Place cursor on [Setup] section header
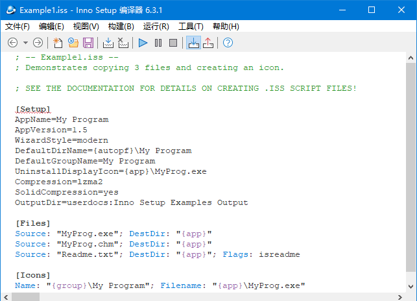Viewport: 417px width, 301px height. 32,109
